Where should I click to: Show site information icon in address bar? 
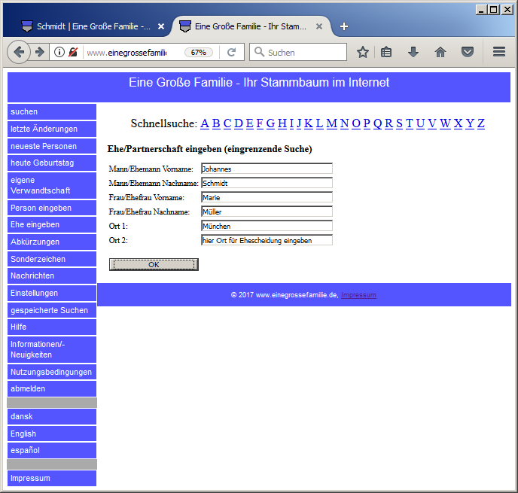tap(59, 53)
